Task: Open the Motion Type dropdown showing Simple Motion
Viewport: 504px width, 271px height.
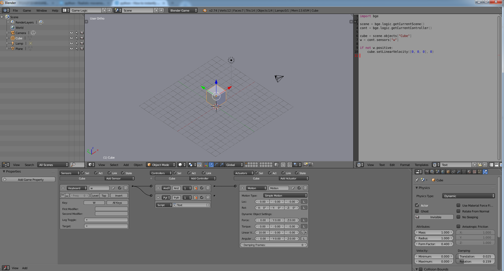Action: click(285, 196)
